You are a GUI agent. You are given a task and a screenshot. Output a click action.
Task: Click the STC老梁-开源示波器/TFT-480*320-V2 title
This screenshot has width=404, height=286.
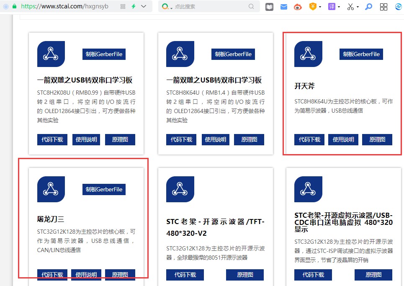pyautogui.click(x=216, y=227)
